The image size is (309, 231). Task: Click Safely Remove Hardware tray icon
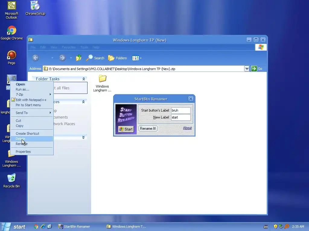[x=281, y=226]
